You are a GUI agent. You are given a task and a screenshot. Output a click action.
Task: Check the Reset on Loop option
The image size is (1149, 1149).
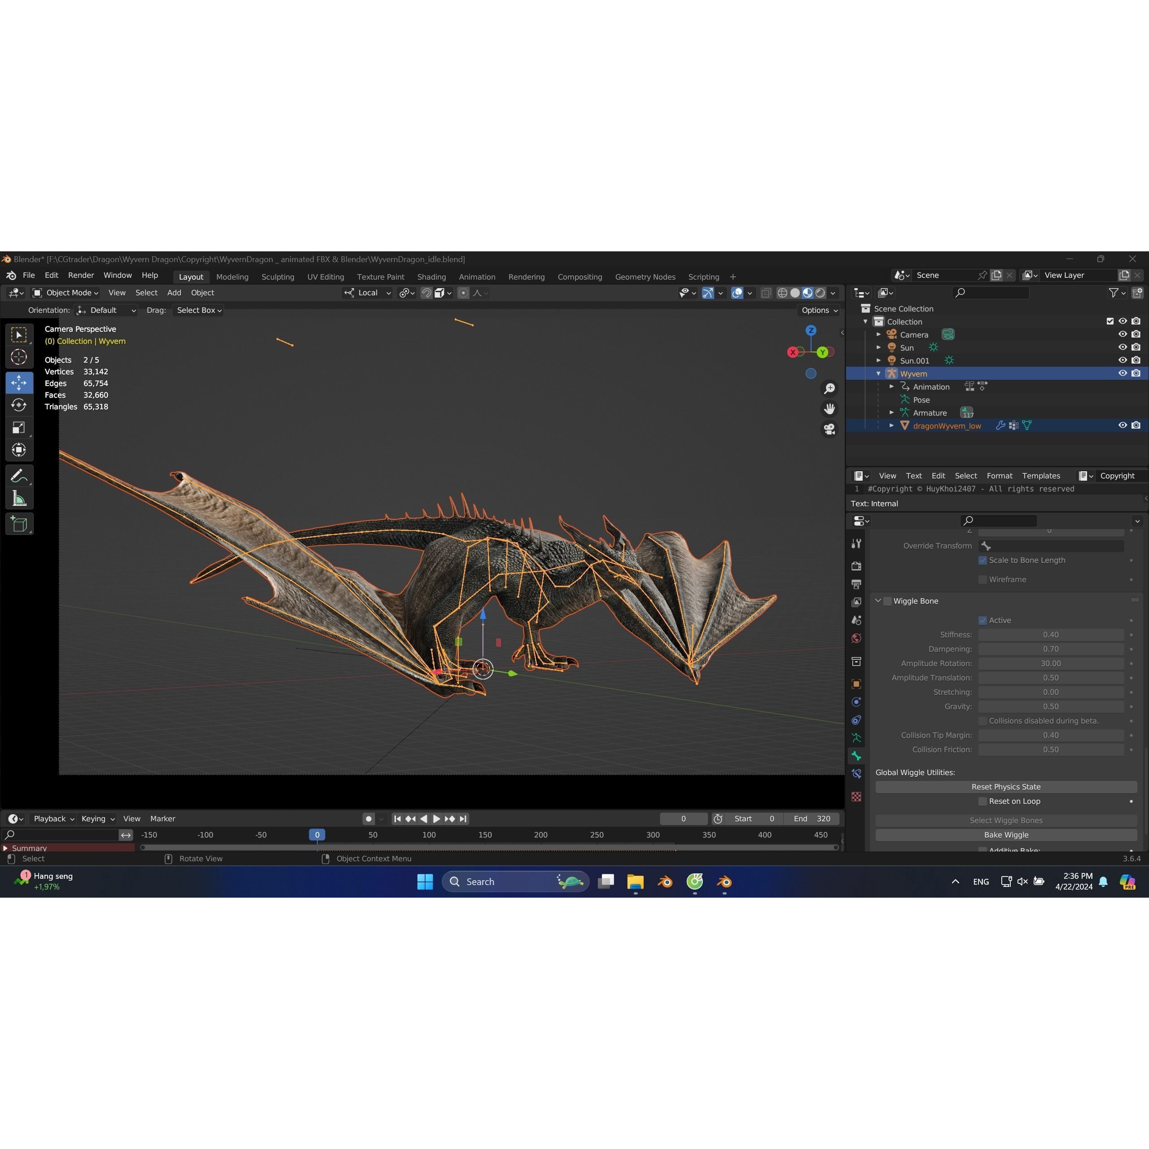point(982,801)
